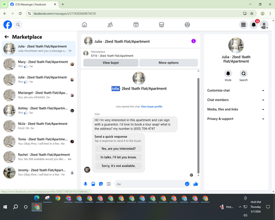Open the account profile avatar menu

pos(264,25)
